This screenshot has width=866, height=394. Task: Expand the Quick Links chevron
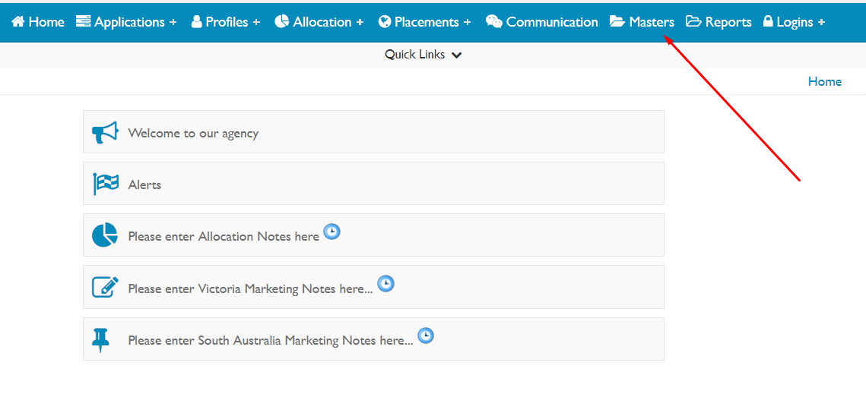tap(456, 55)
